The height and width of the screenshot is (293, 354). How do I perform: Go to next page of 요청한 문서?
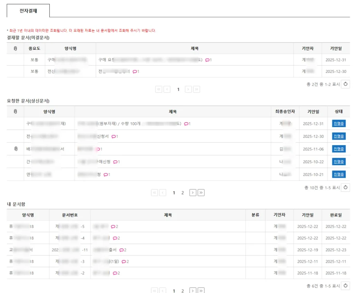(193, 193)
